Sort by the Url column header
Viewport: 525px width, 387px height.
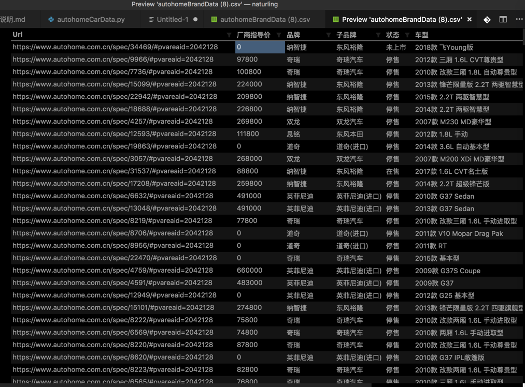pyautogui.click(x=18, y=35)
